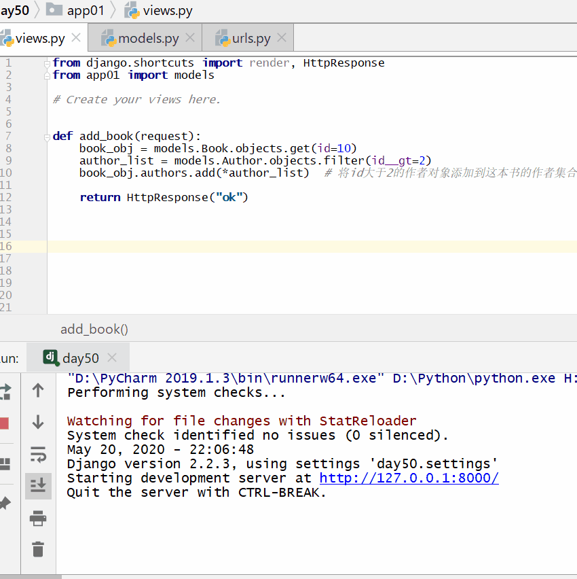The image size is (577, 579).
Task: Open the http://127.0.0.1:8000/ server link
Action: [409, 478]
